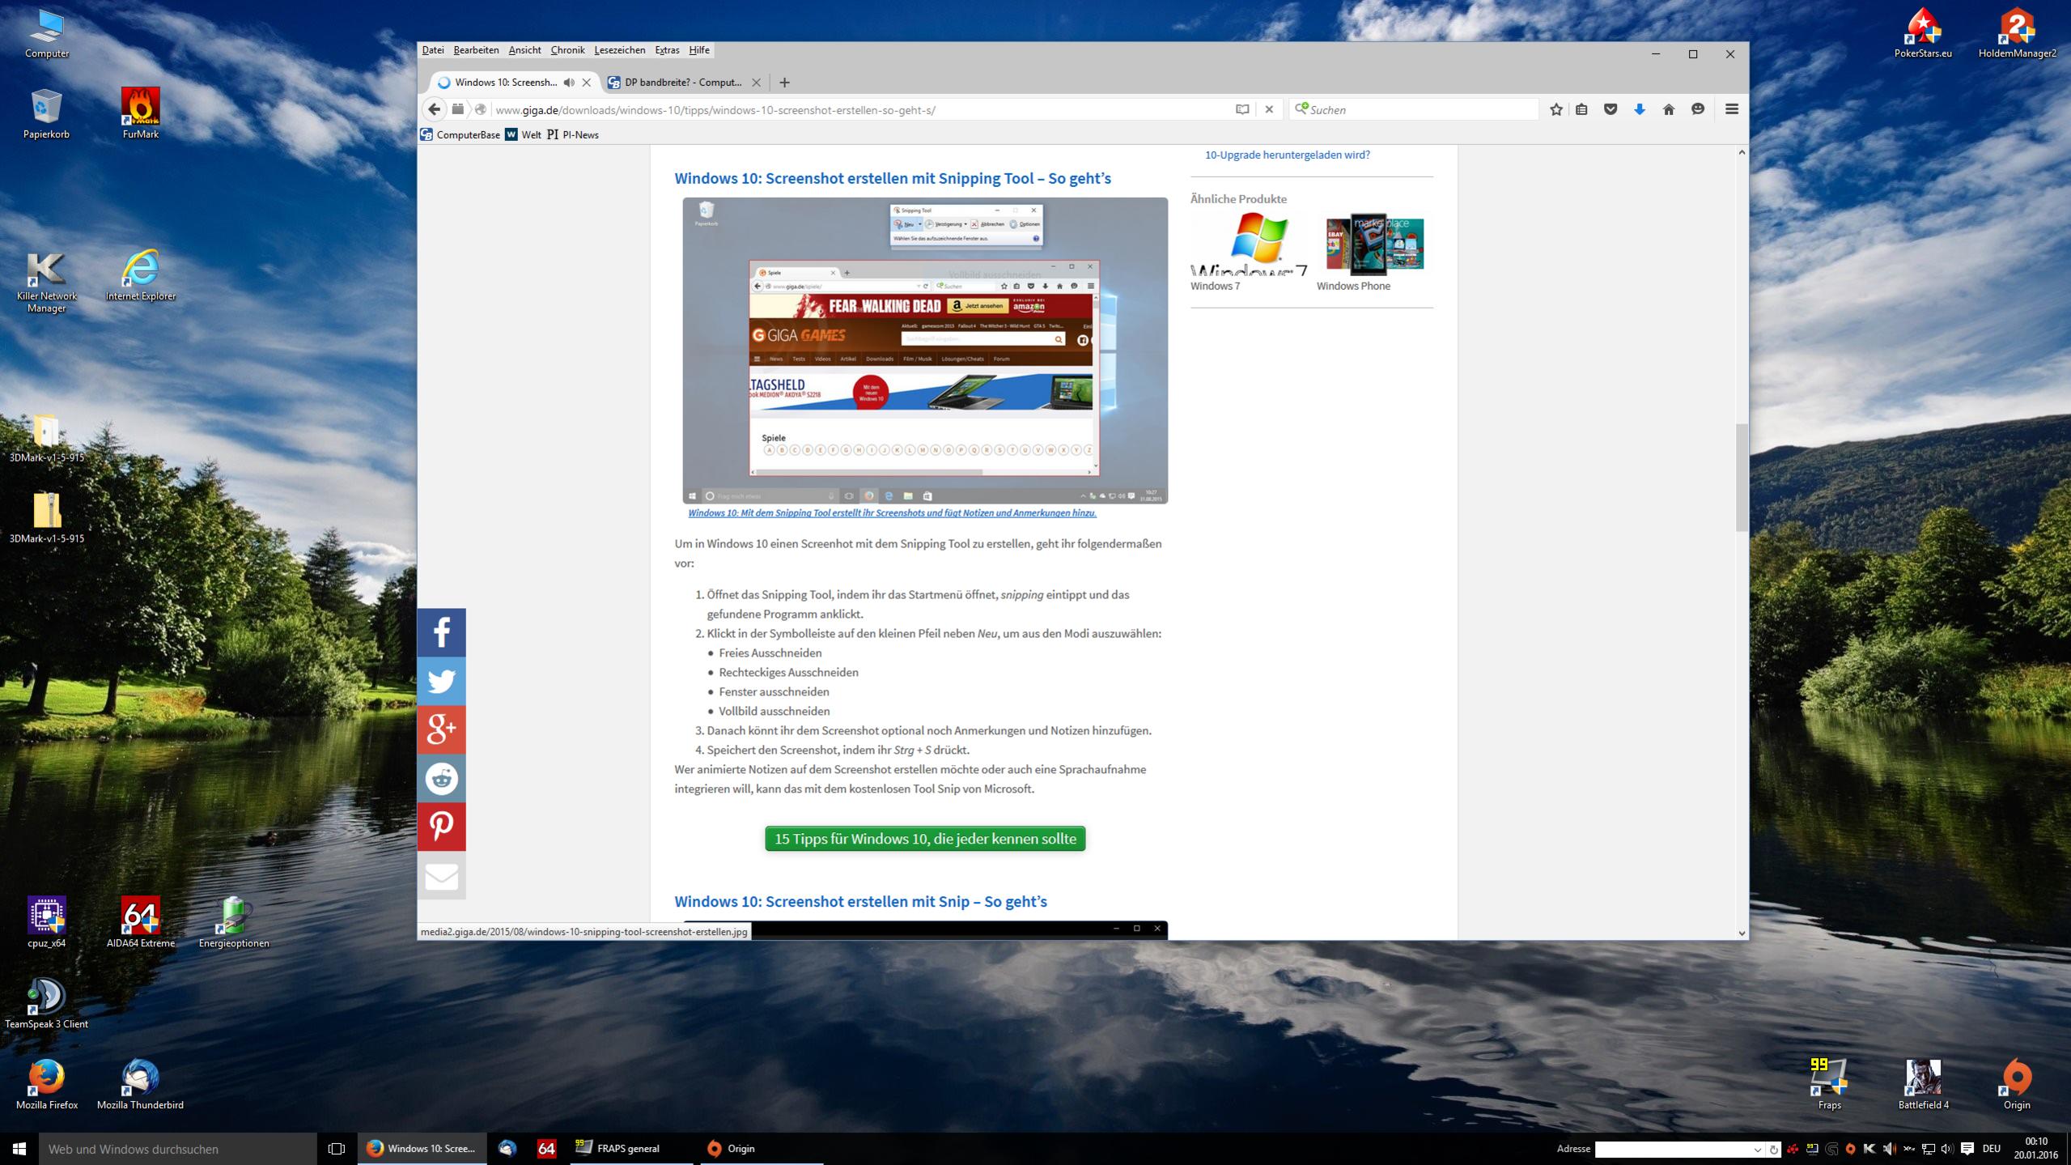Go to the Firefox home page icon
2071x1165 pixels.
[x=1669, y=109]
